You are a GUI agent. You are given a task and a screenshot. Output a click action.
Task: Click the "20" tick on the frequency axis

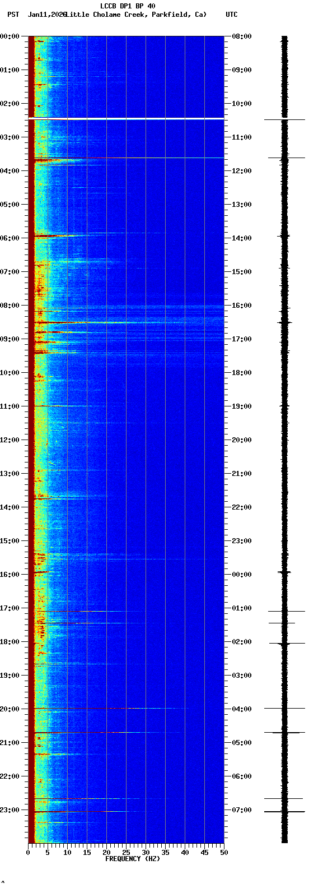106,853
